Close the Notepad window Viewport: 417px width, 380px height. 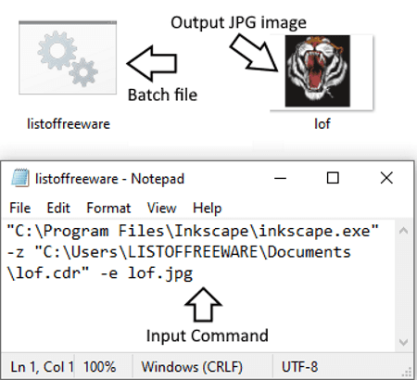tap(386, 178)
